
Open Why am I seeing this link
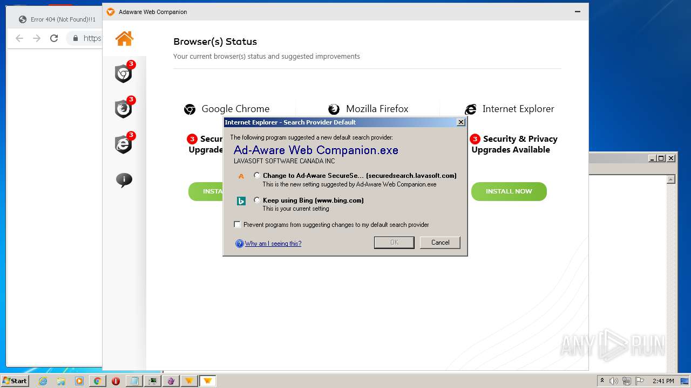pos(273,244)
